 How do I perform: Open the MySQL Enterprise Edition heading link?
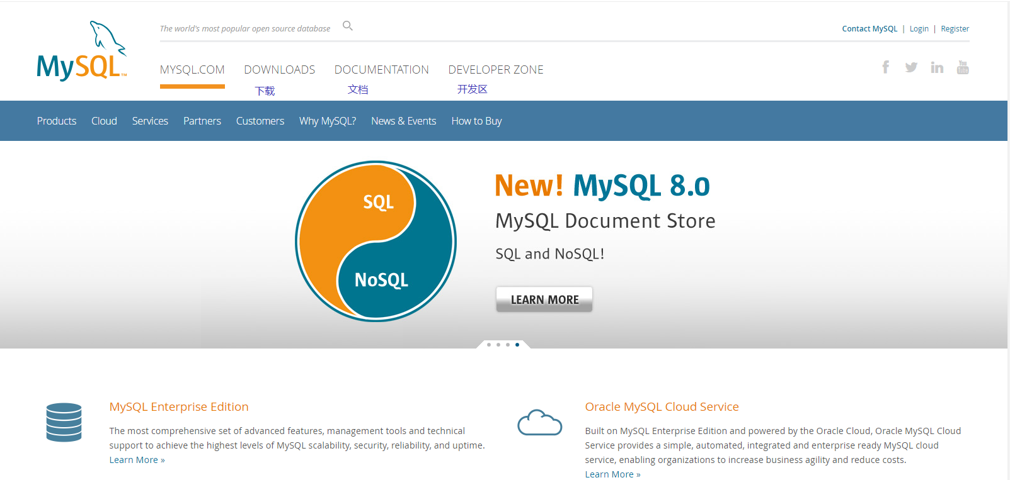179,407
